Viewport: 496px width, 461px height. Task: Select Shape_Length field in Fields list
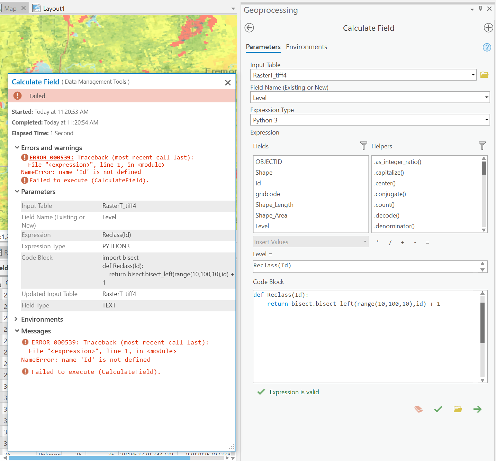coord(274,205)
